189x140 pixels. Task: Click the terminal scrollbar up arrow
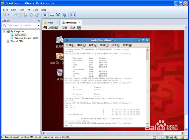[x=147, y=49]
